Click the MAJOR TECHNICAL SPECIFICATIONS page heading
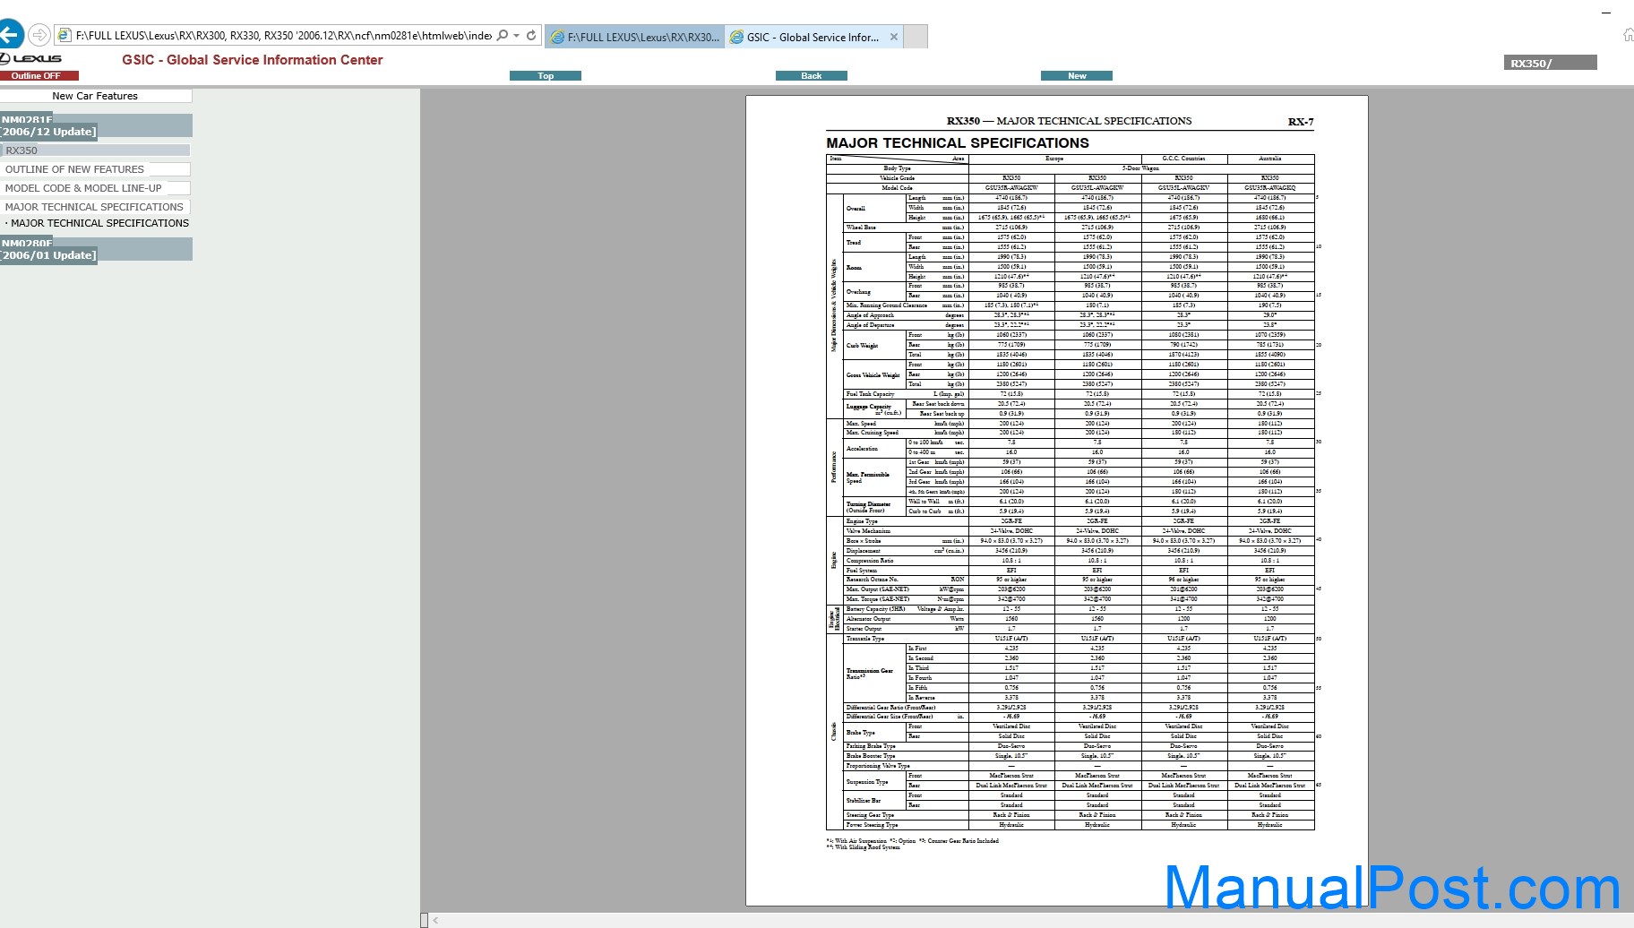This screenshot has width=1634, height=928. [x=958, y=143]
